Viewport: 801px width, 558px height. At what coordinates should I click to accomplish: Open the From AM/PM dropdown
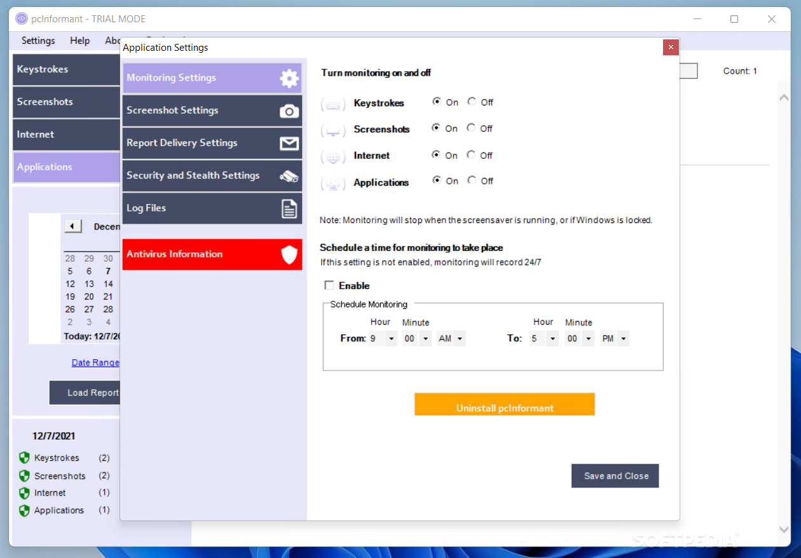tap(460, 339)
